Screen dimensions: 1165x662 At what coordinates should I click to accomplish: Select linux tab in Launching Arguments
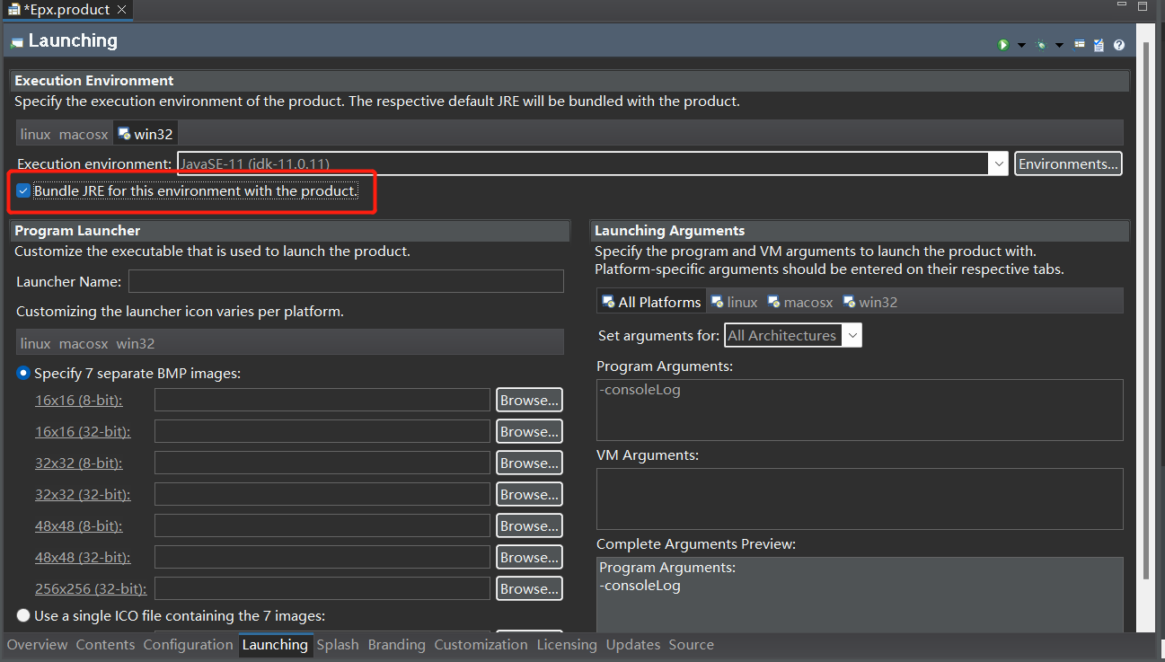[x=734, y=302]
